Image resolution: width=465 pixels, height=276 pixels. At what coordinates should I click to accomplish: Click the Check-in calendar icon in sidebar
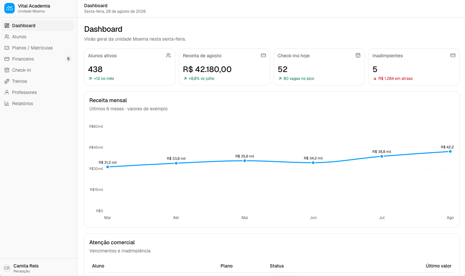7,70
